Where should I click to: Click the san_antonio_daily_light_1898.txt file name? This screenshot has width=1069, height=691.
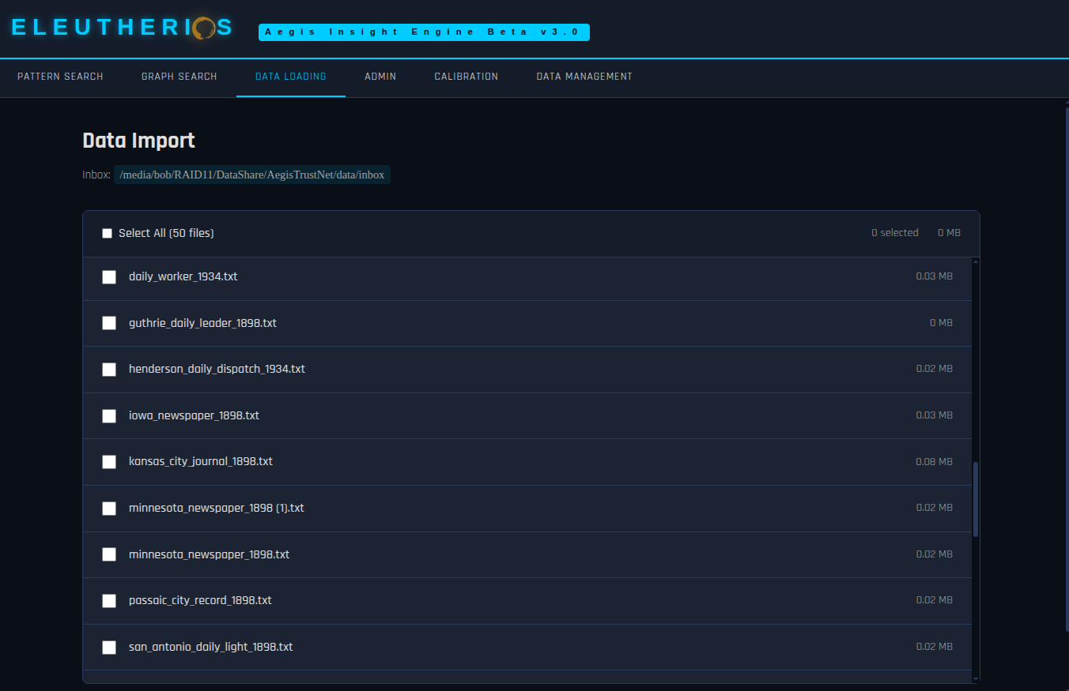coord(210,647)
